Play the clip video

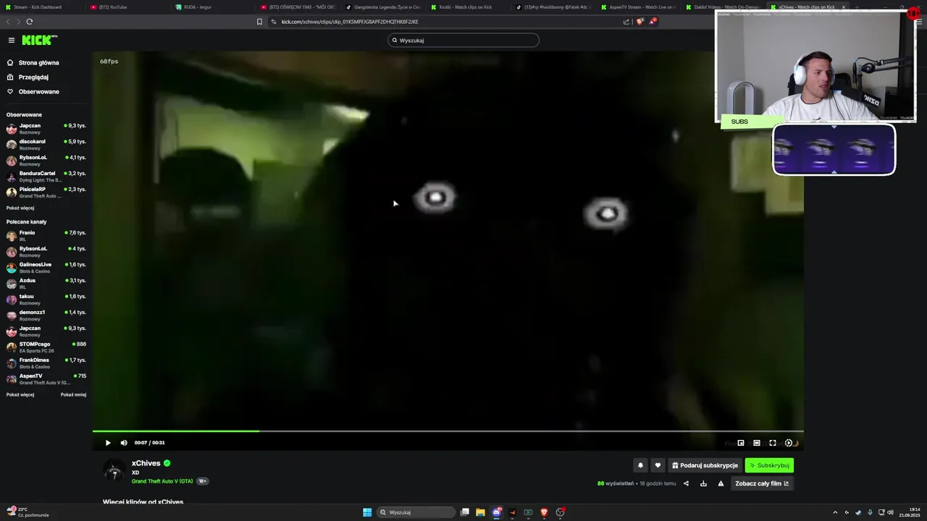point(108,443)
